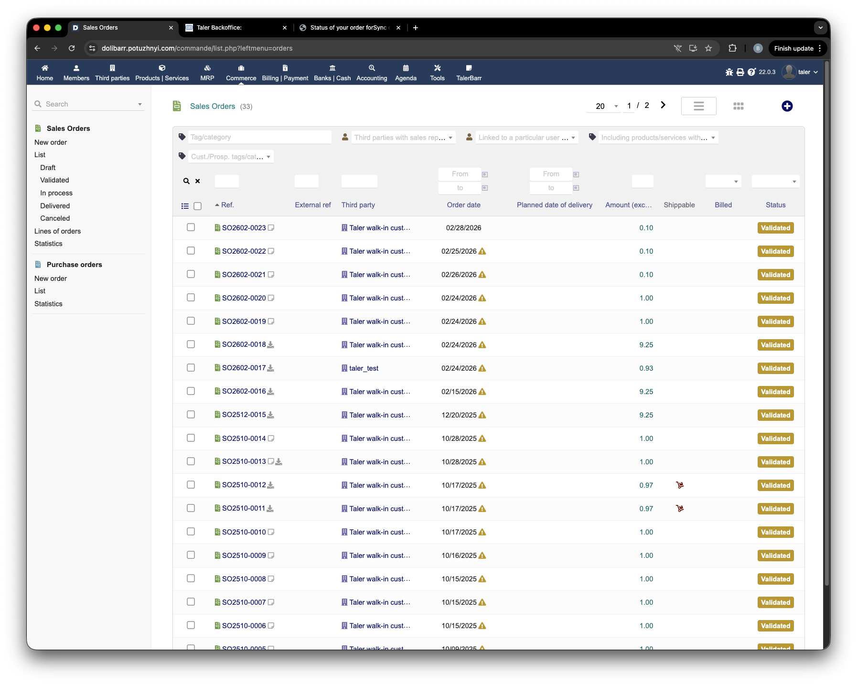
Task: Click the download icon for SO2602-0018
Action: (x=271, y=345)
